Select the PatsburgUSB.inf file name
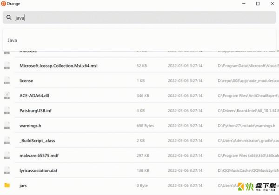The height and width of the screenshot is (195, 279). [36, 111]
